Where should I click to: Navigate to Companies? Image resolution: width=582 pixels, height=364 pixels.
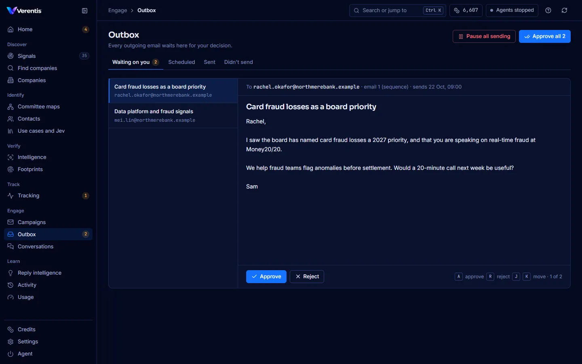click(48, 80)
